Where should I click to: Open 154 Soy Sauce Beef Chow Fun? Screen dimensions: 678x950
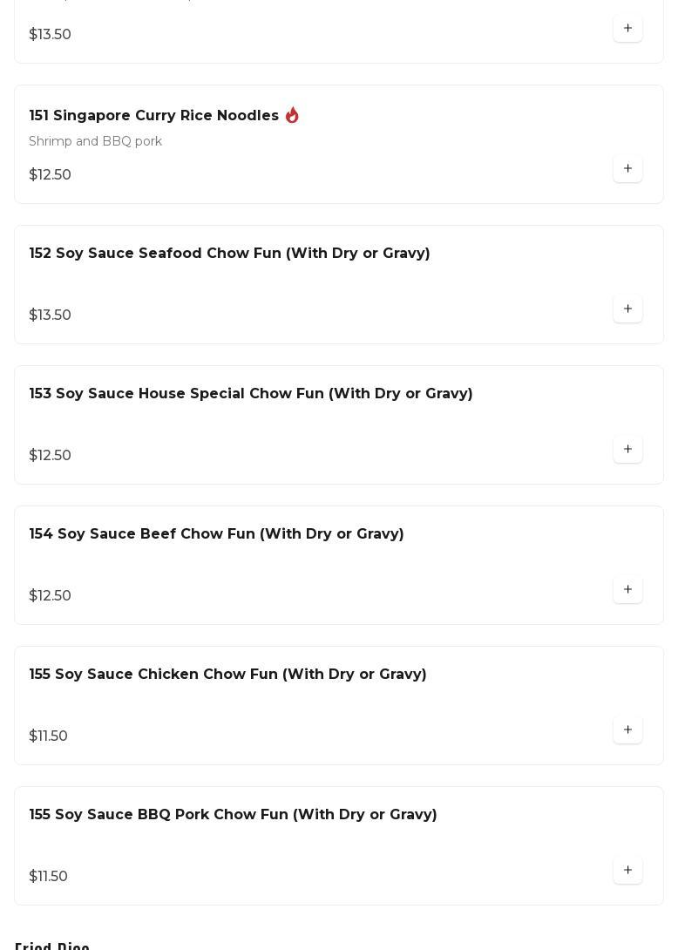[216, 534]
